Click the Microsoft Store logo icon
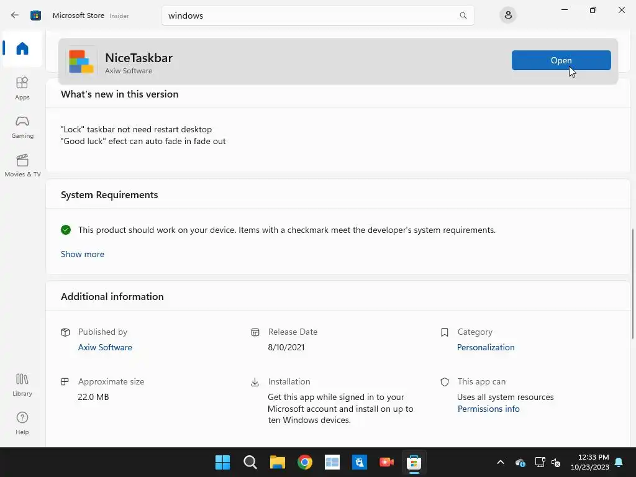Viewport: 636px width, 477px height. tap(35, 16)
